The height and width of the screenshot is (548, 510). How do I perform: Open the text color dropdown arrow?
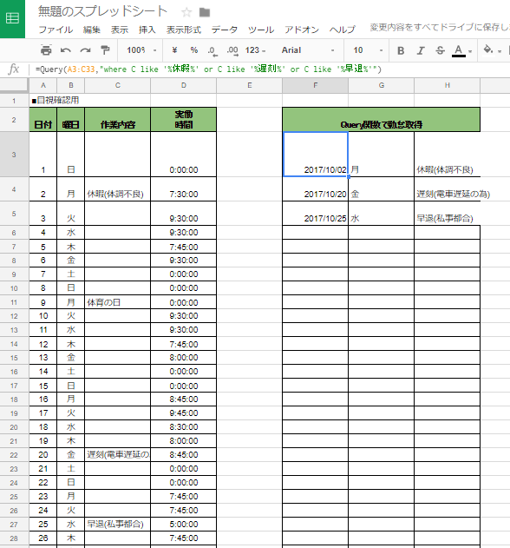click(x=470, y=51)
